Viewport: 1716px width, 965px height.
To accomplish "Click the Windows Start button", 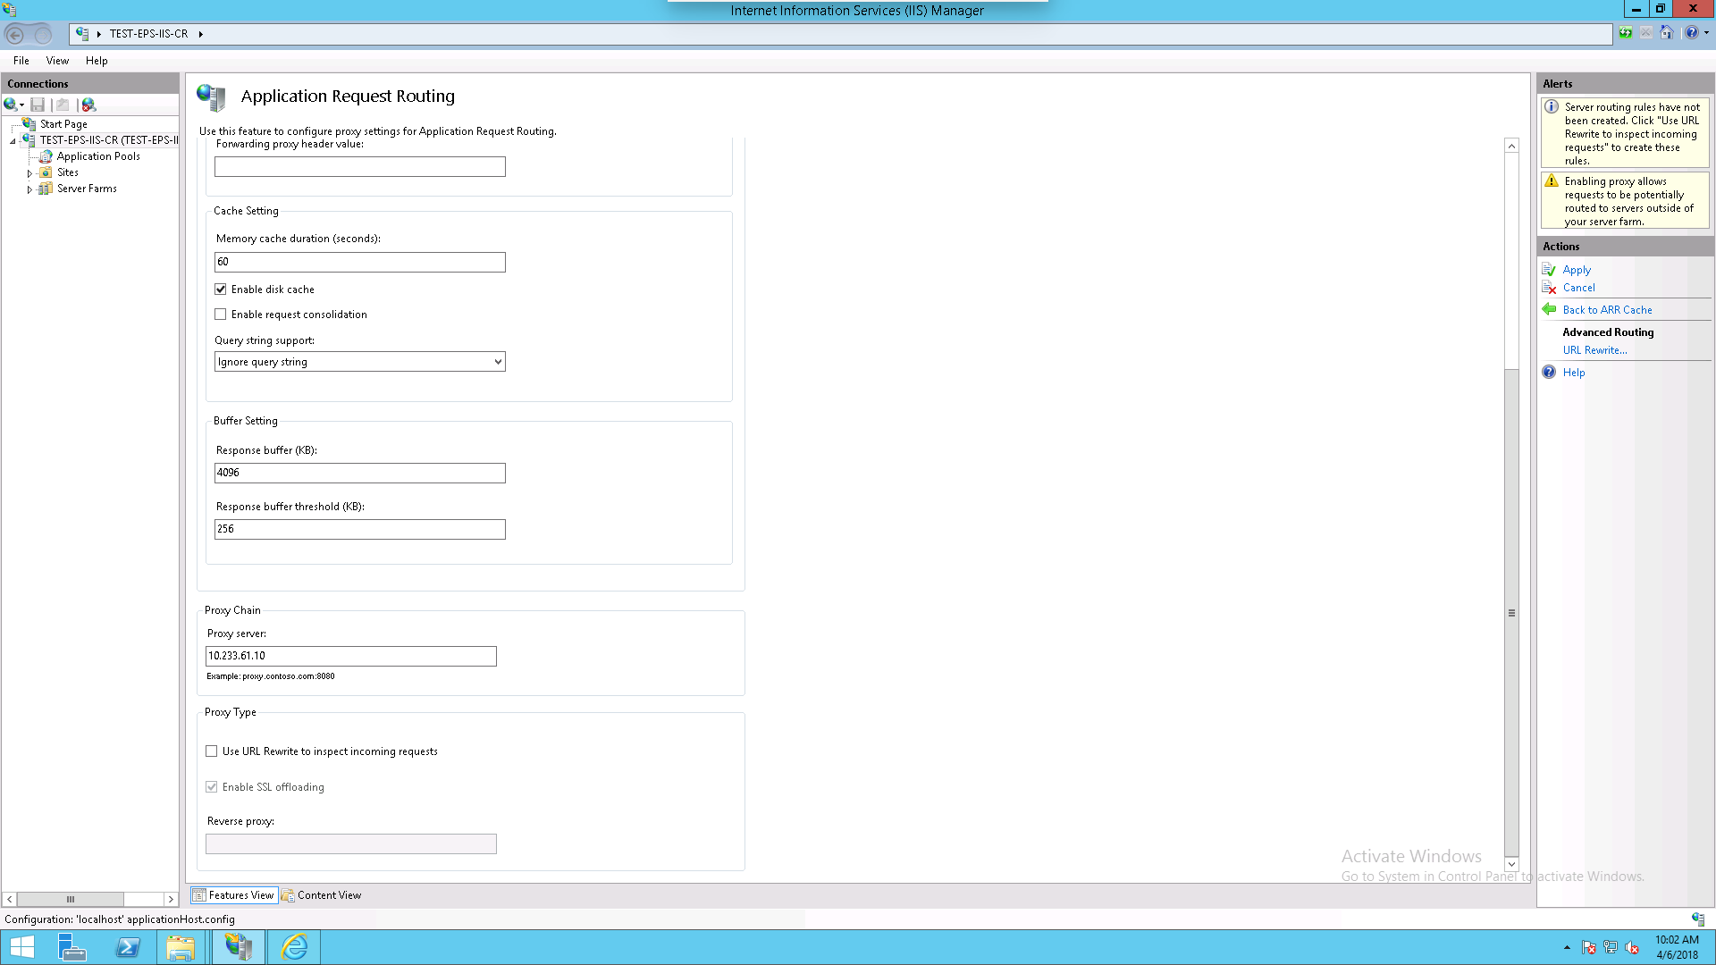I will pyautogui.click(x=21, y=947).
